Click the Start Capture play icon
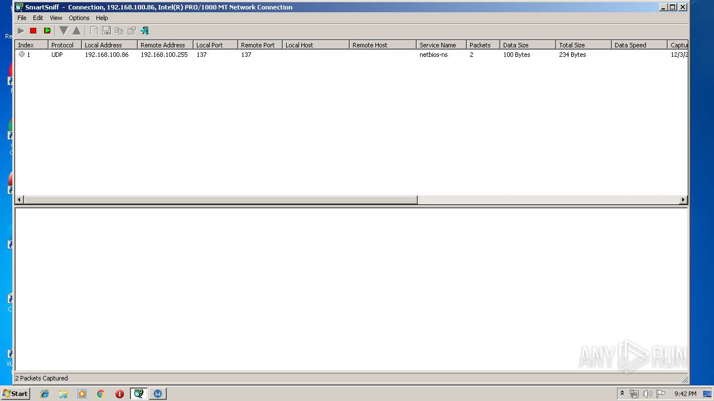714x401 pixels. pos(21,31)
